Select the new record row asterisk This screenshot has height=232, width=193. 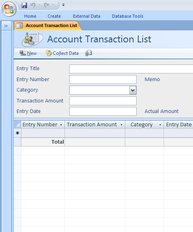pyautogui.click(x=17, y=133)
